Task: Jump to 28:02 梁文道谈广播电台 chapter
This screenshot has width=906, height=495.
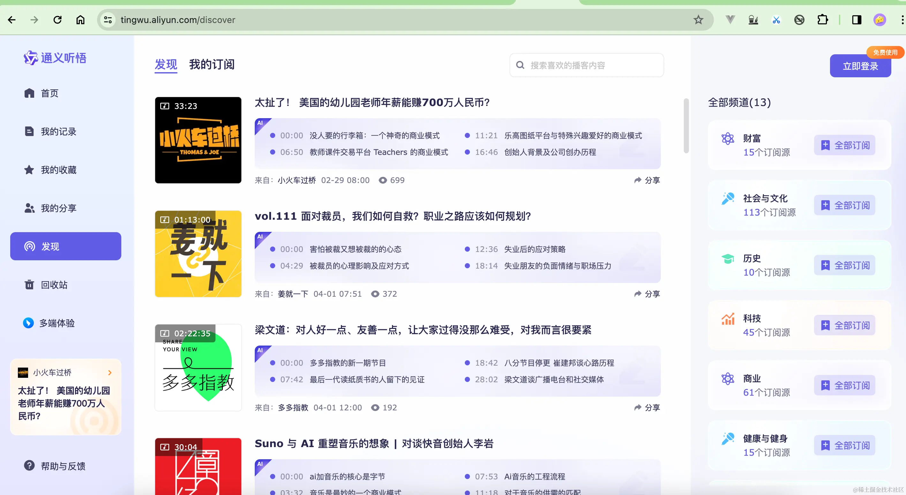Action: (x=534, y=379)
